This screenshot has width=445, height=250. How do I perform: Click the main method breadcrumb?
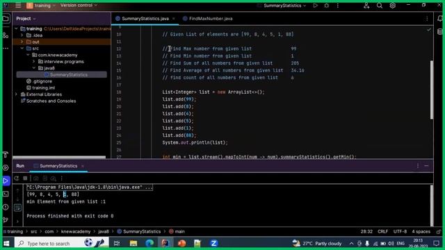click(177, 231)
